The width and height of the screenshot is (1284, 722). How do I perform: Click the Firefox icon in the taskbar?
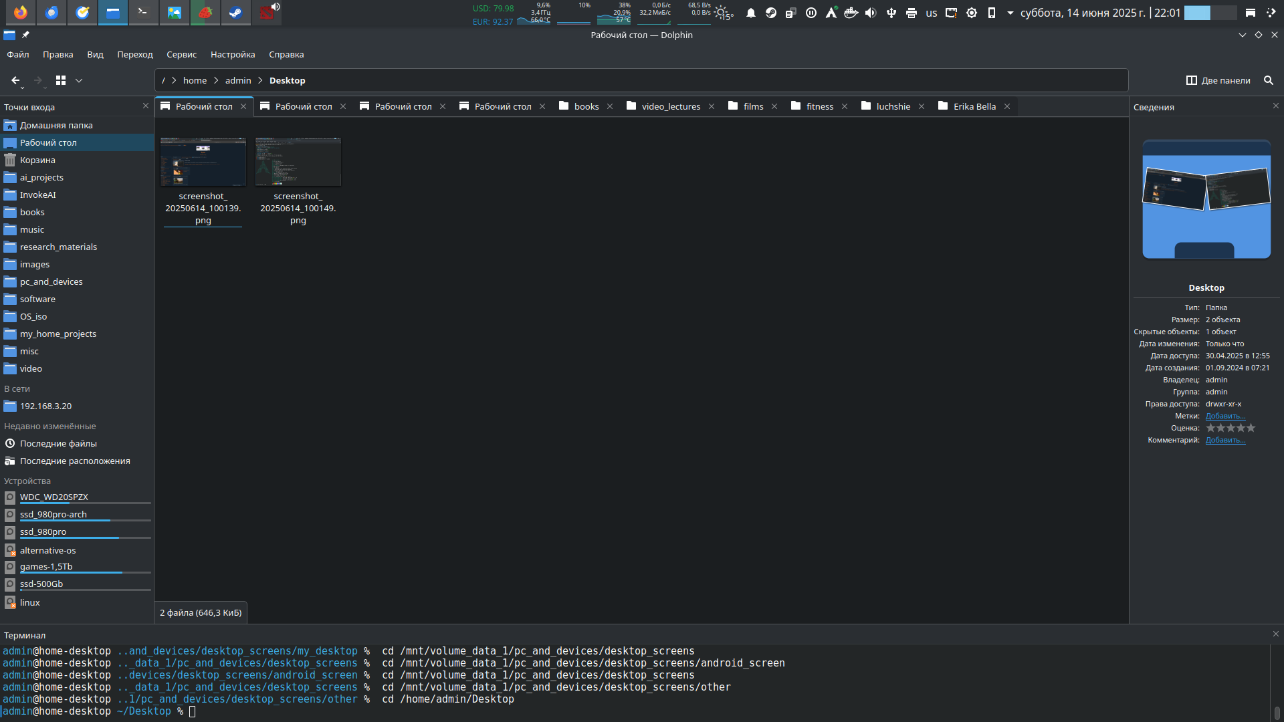click(21, 12)
